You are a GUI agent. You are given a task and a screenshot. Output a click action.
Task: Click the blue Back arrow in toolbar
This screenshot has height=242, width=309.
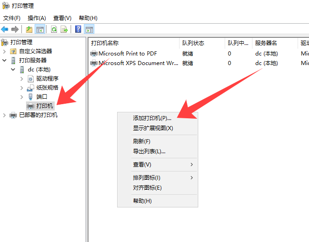5,30
